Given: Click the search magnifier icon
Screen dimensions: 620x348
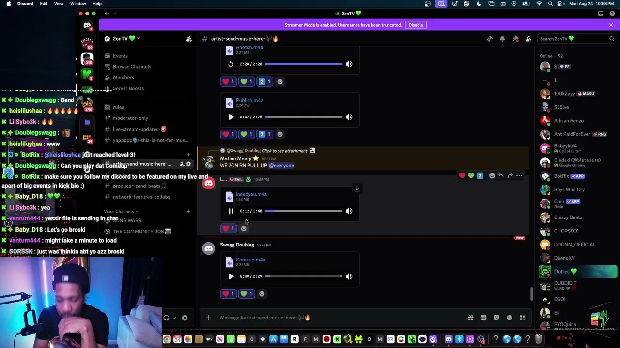Looking at the screenshot, I should (x=612, y=39).
